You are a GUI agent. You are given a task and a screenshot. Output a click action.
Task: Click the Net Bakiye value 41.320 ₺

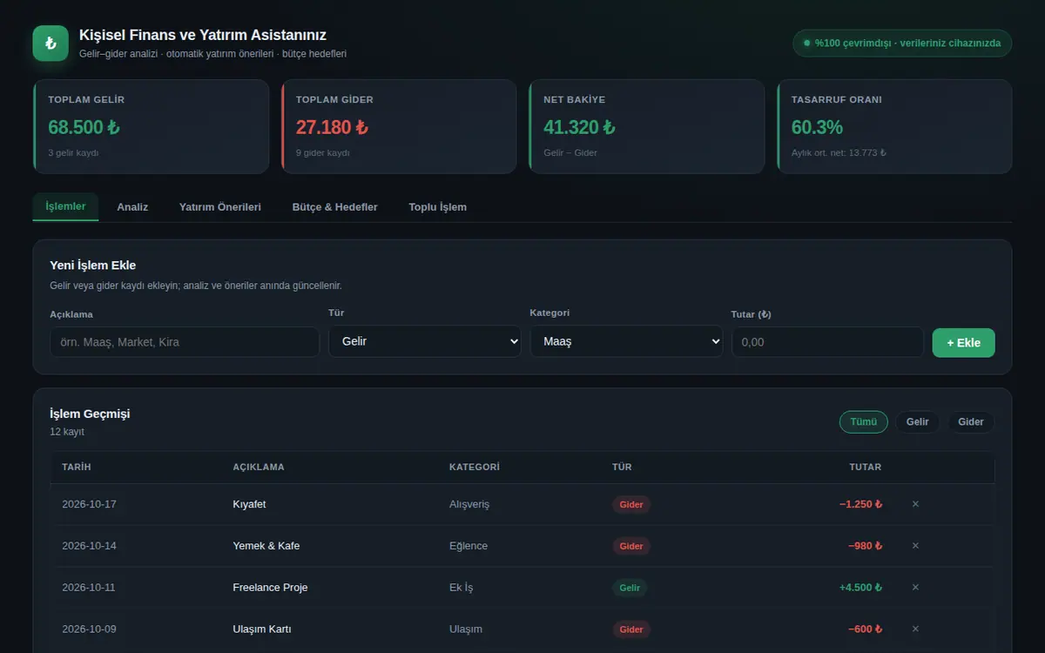click(x=579, y=127)
